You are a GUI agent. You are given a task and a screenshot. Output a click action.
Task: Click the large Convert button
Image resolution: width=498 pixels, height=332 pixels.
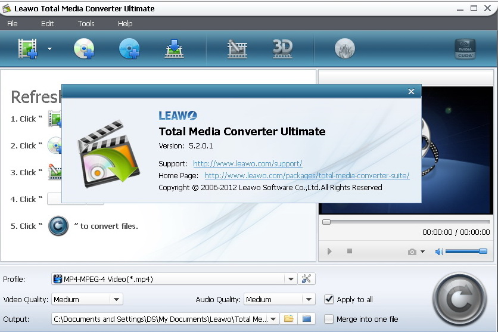(x=459, y=299)
